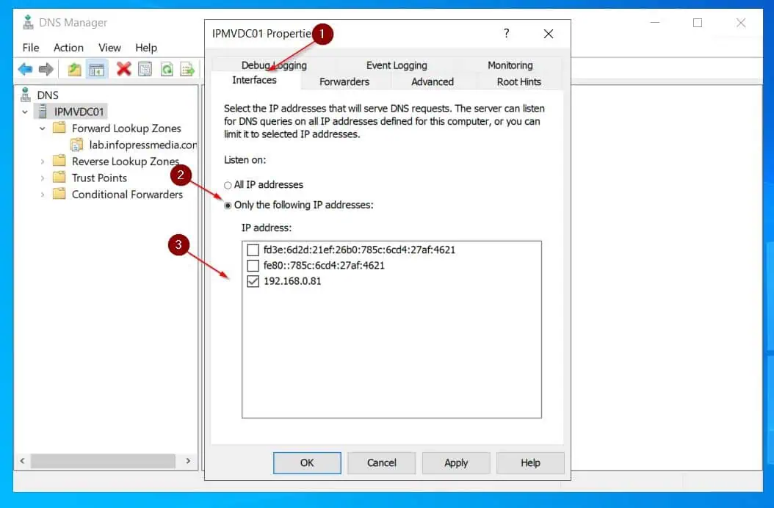Viewport: 774px width, 508px height.
Task: Open the Action menu
Action: (x=68, y=48)
